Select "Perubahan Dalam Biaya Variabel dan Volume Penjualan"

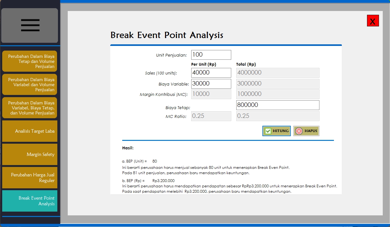(x=30, y=84)
